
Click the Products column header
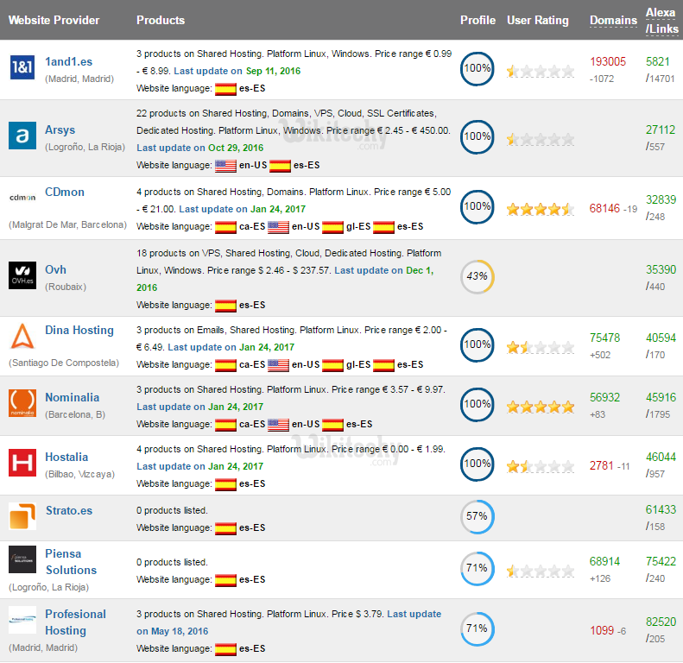pos(161,20)
